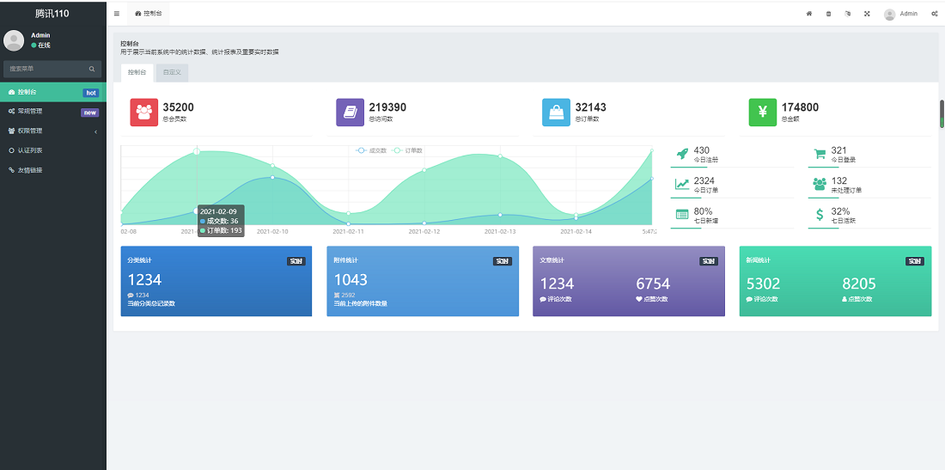Click the red total members icon
This screenshot has width=945, height=470.
click(x=144, y=113)
